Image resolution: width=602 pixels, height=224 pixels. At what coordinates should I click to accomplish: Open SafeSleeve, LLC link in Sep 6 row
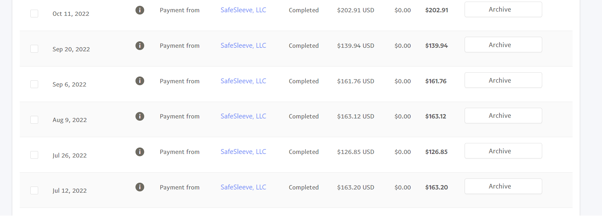(x=243, y=81)
